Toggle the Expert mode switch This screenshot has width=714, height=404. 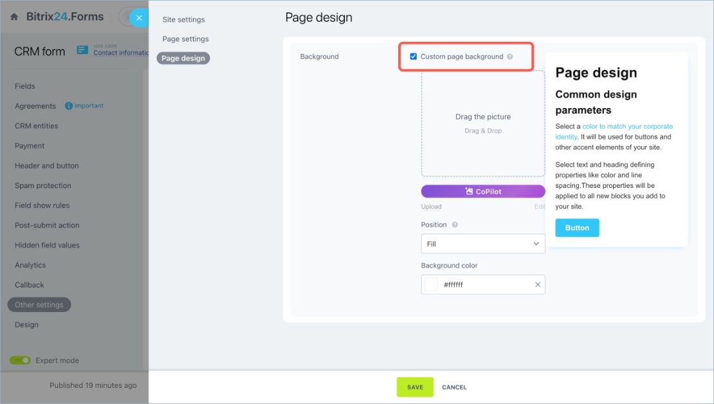[x=20, y=360]
